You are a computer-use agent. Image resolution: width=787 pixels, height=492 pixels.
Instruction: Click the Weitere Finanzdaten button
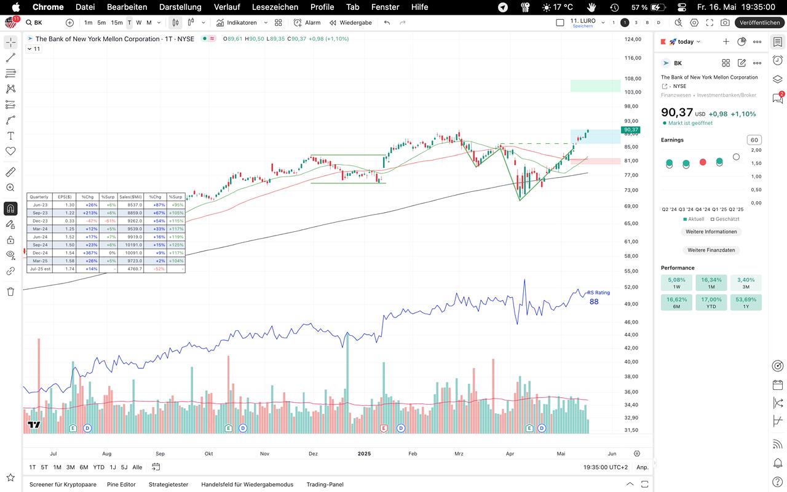pyautogui.click(x=711, y=250)
